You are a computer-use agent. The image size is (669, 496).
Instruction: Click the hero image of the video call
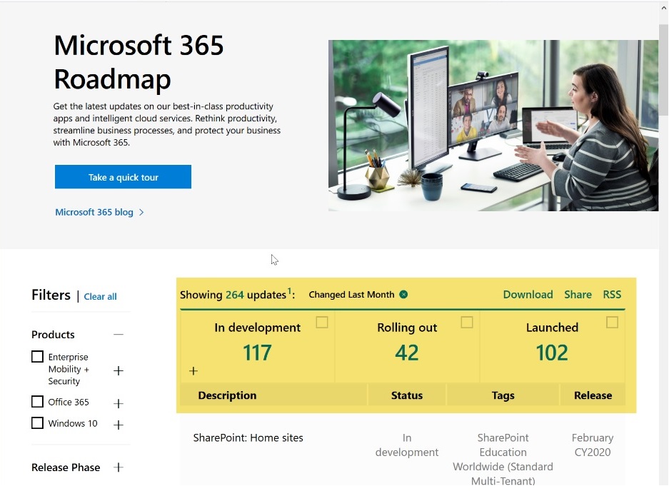[x=493, y=126]
